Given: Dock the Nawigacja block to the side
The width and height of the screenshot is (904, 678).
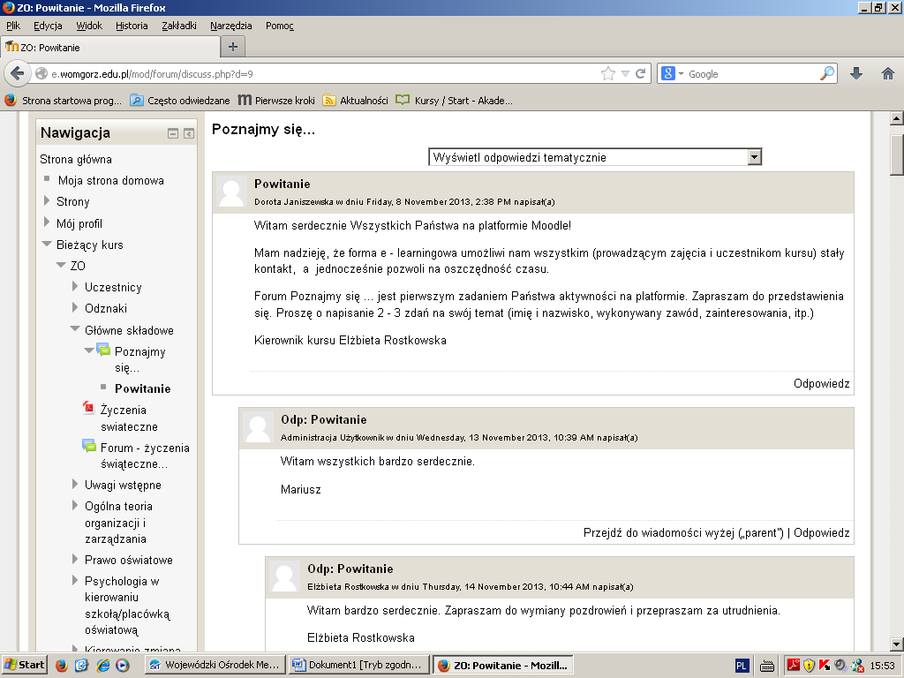Looking at the screenshot, I should (x=189, y=134).
